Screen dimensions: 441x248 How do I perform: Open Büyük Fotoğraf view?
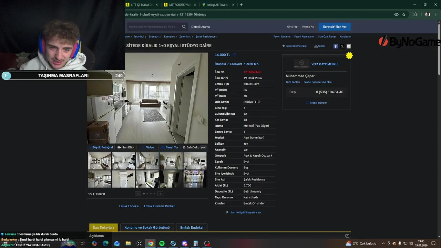(101, 147)
